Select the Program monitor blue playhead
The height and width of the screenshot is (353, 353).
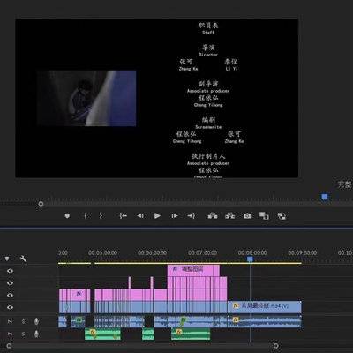pyautogui.click(x=325, y=197)
